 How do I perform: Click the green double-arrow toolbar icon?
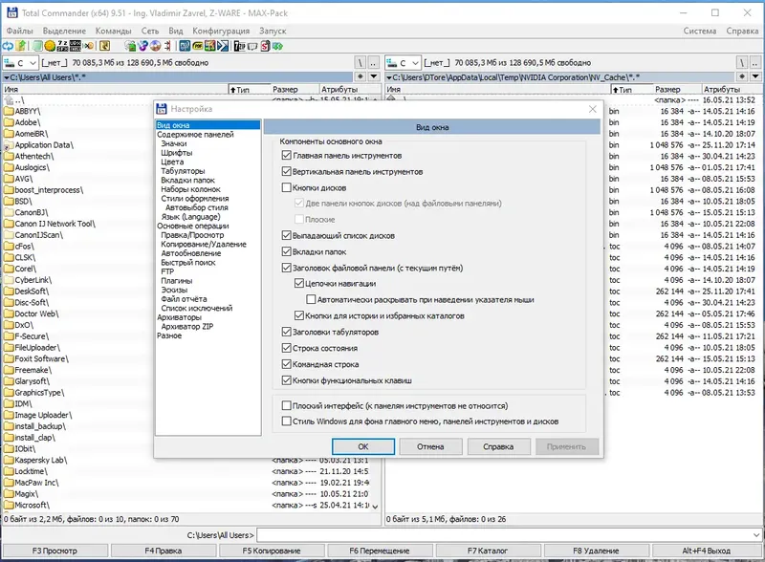[x=277, y=46]
